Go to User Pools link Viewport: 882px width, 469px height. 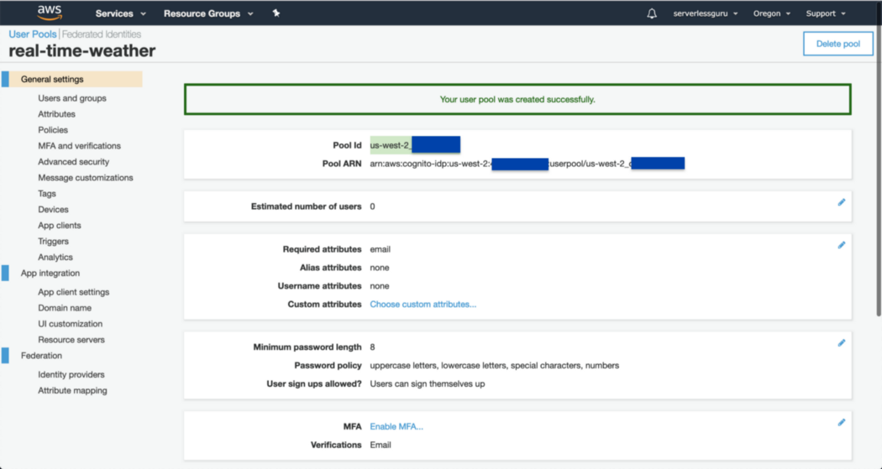pyautogui.click(x=33, y=34)
